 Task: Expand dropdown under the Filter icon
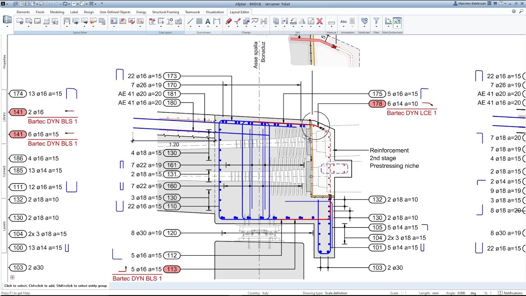[x=376, y=27]
